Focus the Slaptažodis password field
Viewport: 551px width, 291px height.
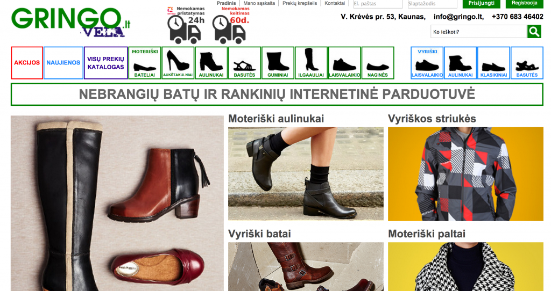432,4
